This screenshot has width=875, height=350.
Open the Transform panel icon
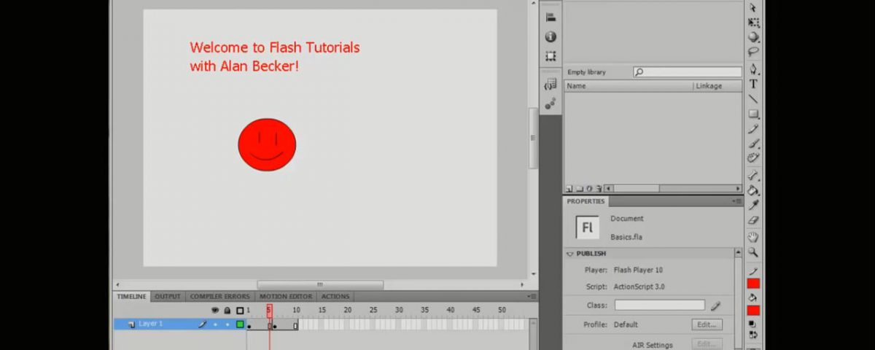click(551, 56)
